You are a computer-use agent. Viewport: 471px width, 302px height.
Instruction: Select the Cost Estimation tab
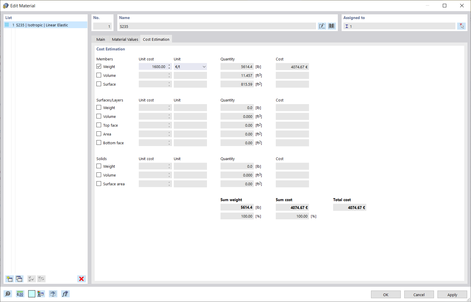[156, 39]
